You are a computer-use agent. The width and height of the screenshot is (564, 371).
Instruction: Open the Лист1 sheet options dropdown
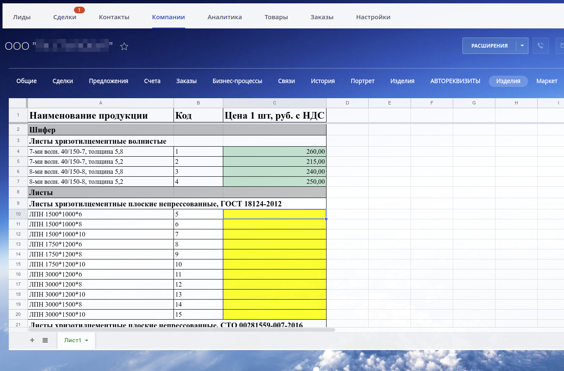click(86, 341)
